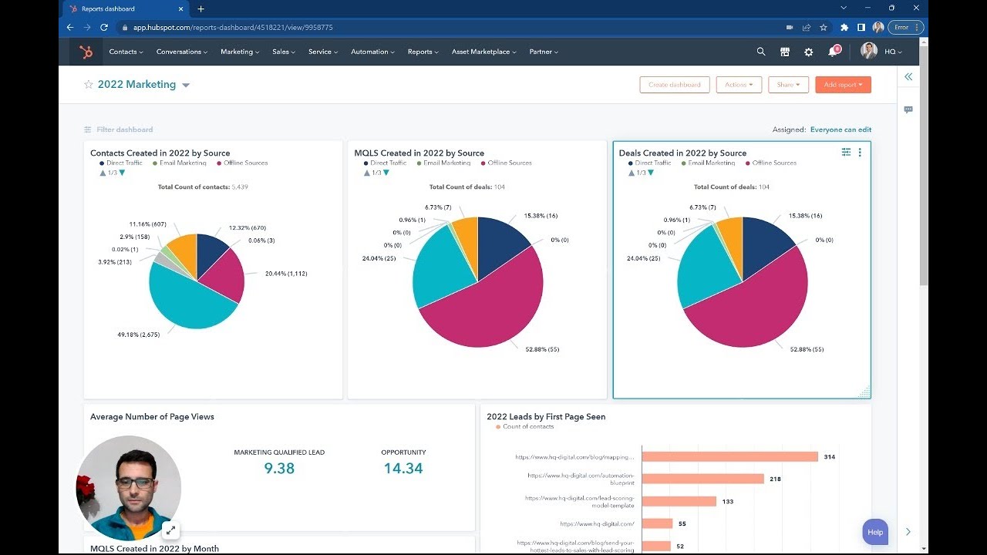Open the Automation menu
The width and height of the screenshot is (987, 555).
pyautogui.click(x=373, y=52)
